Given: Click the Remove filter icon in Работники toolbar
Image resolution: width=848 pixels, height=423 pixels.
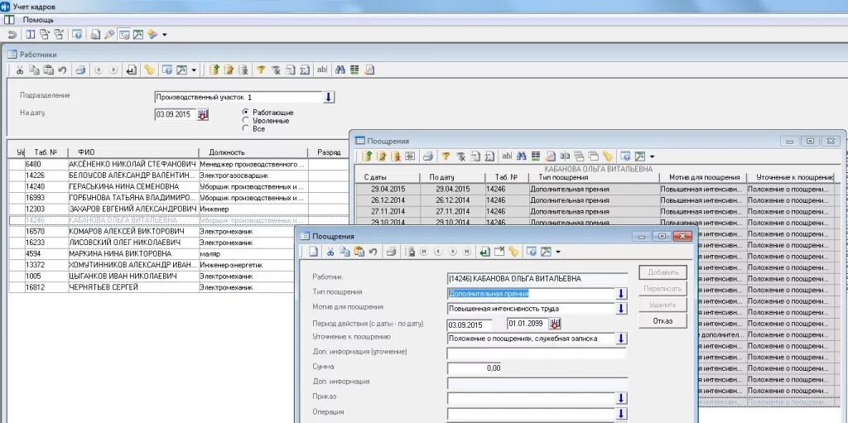Looking at the screenshot, I should click(275, 70).
